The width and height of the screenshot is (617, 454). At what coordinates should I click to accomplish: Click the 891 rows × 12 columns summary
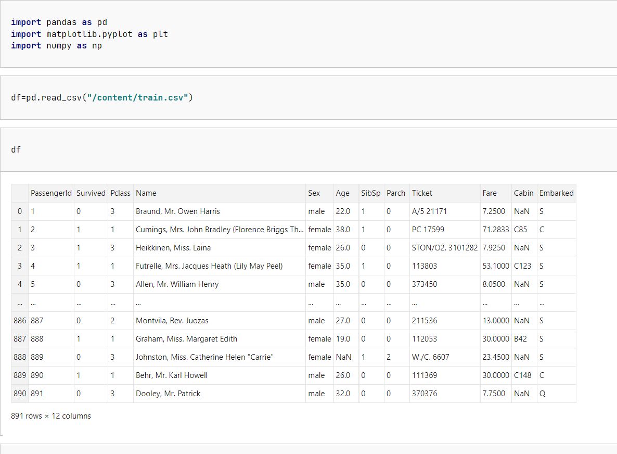(x=51, y=416)
